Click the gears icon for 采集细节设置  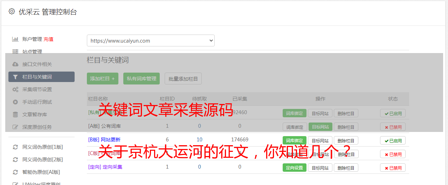[15, 89]
